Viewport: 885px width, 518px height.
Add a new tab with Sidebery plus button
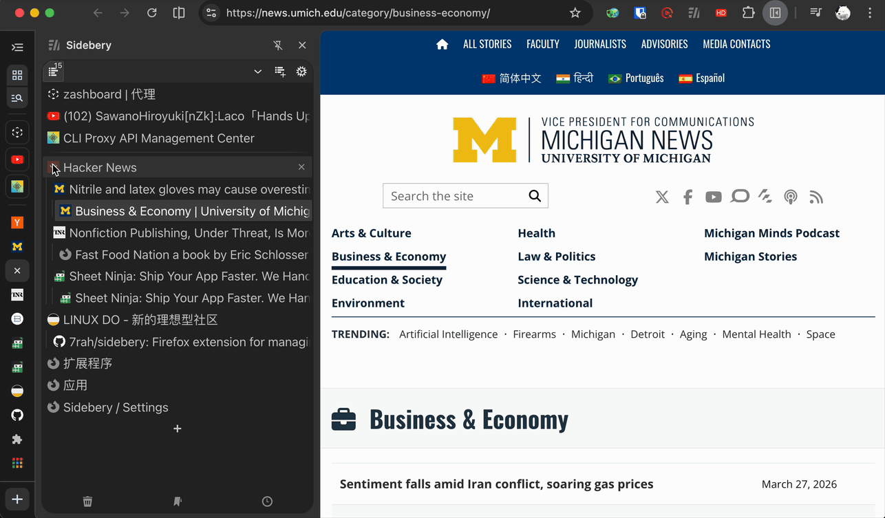coord(178,429)
